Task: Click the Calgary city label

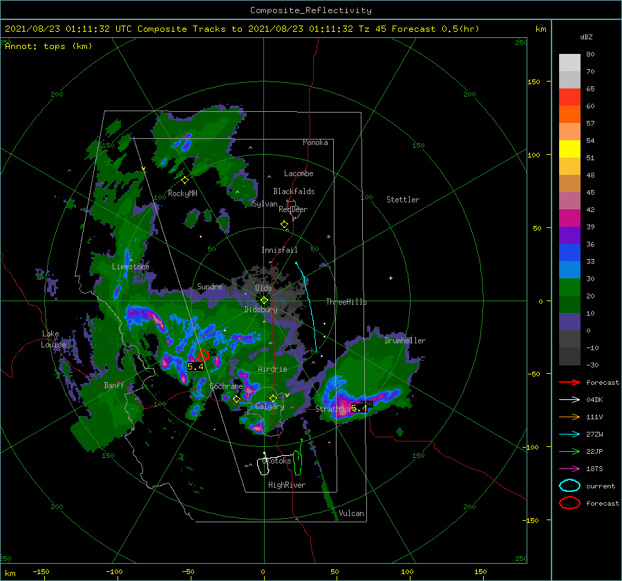Action: (x=270, y=406)
